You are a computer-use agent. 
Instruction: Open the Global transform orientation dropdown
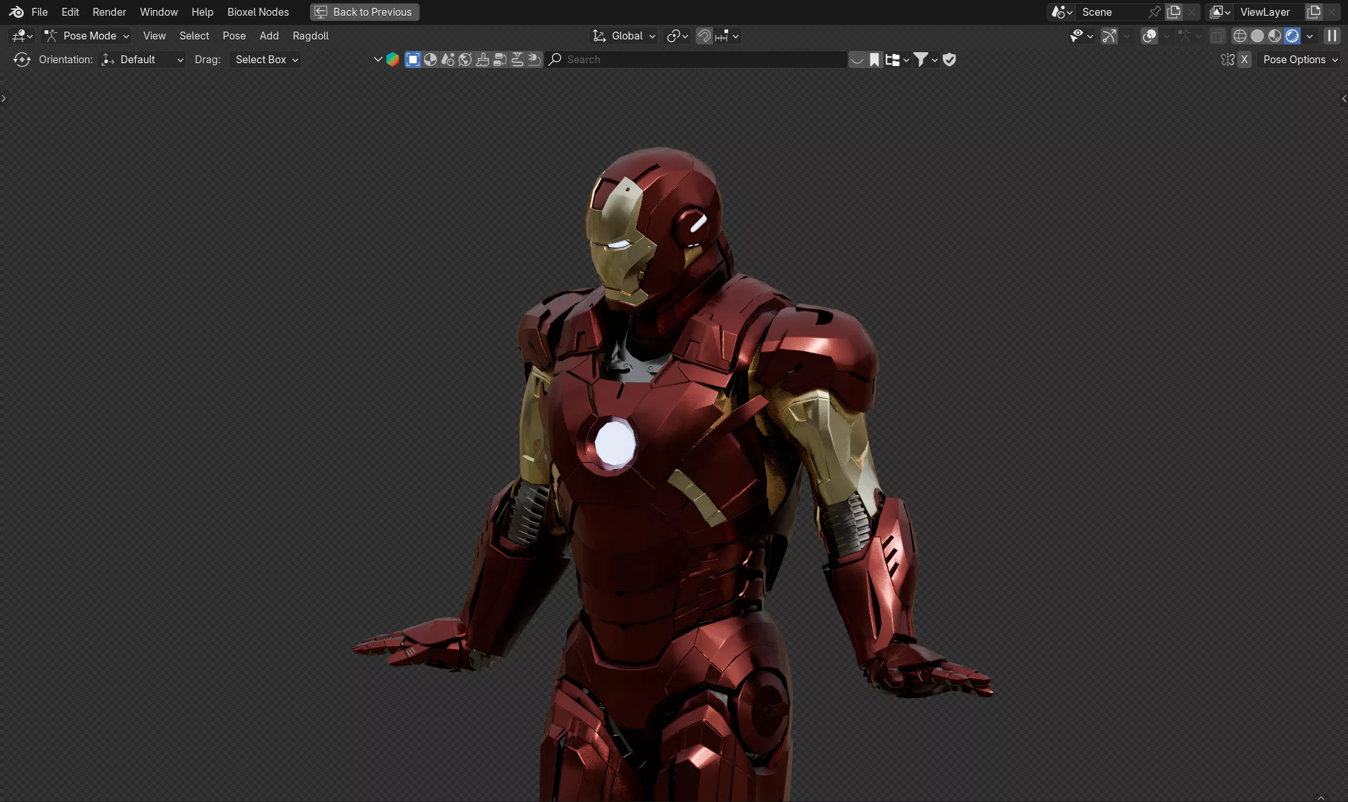click(x=624, y=36)
